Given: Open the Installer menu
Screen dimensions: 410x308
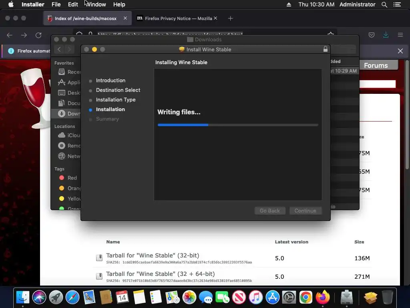Looking at the screenshot, I should tap(33, 4).
